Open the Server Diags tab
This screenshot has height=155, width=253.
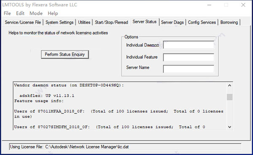(172, 22)
